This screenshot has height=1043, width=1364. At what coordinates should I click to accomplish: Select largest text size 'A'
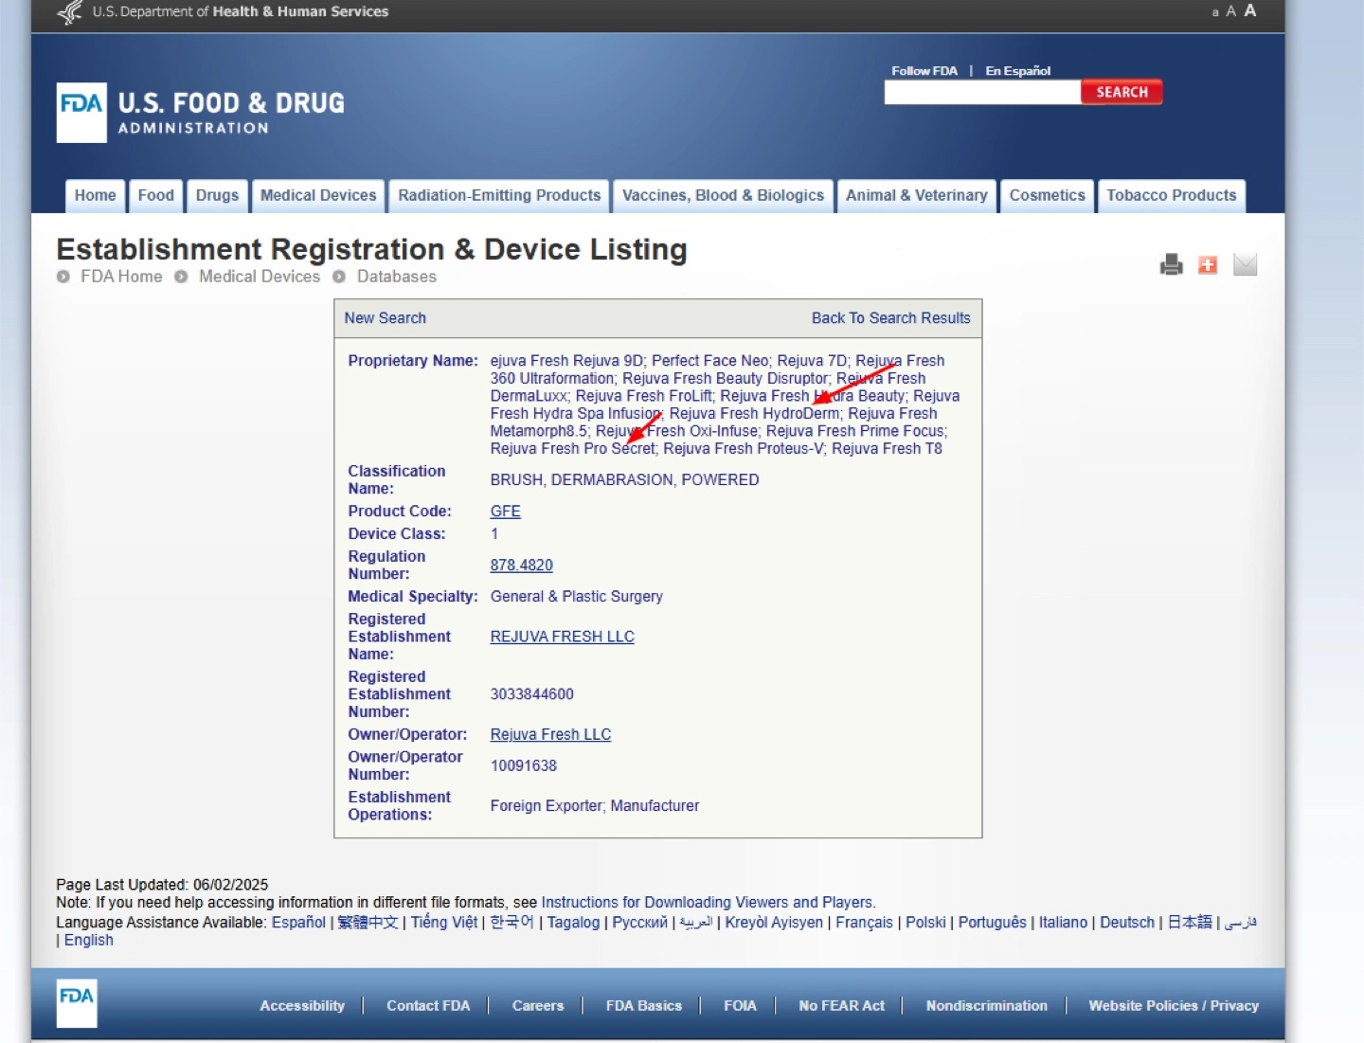(1250, 10)
